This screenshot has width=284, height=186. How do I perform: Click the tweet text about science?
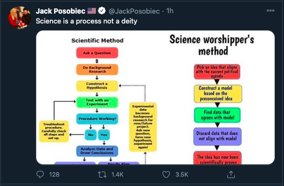87,21
